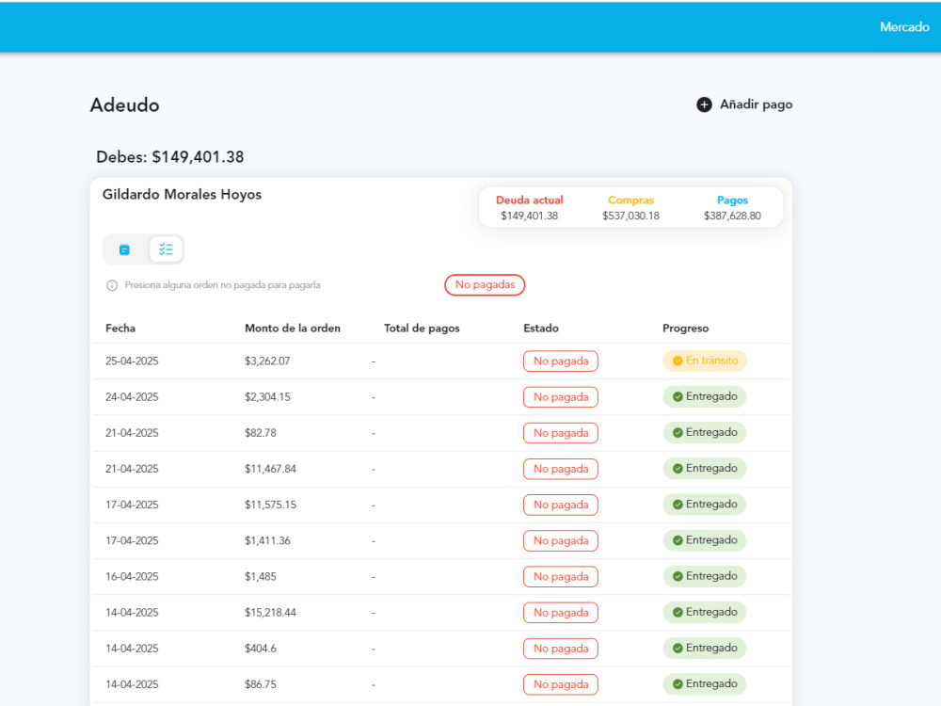This screenshot has height=706, width=941.
Task: Click the $404.6 amount
Action: pos(261,649)
